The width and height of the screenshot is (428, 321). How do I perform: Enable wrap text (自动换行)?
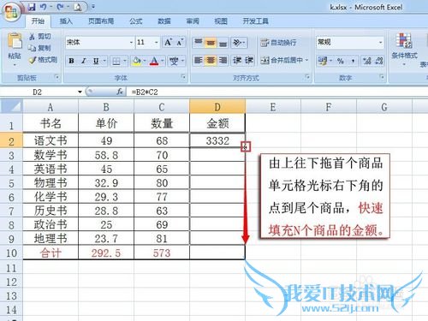coord(278,43)
